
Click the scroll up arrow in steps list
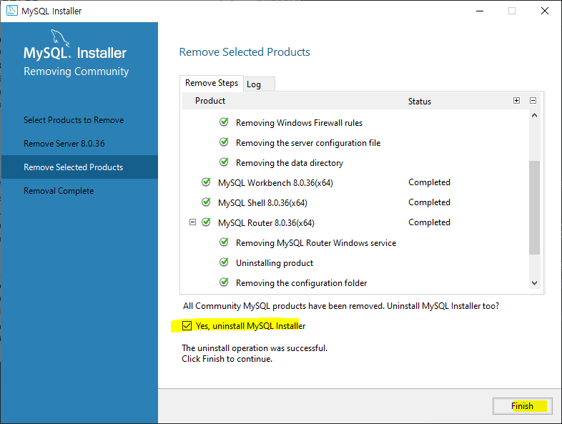[534, 115]
